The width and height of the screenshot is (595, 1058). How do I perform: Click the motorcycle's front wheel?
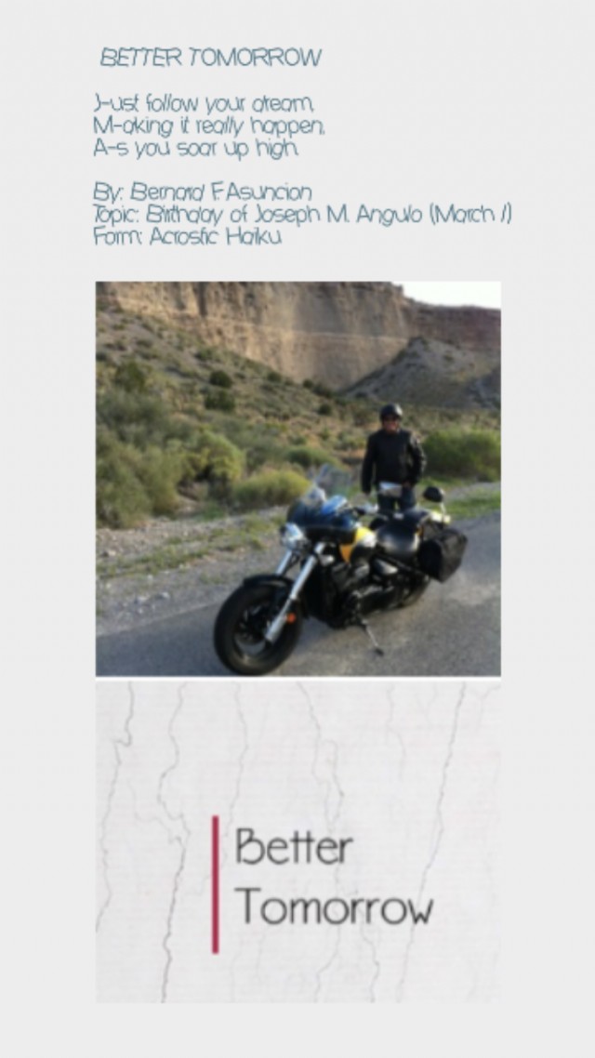click(x=257, y=627)
